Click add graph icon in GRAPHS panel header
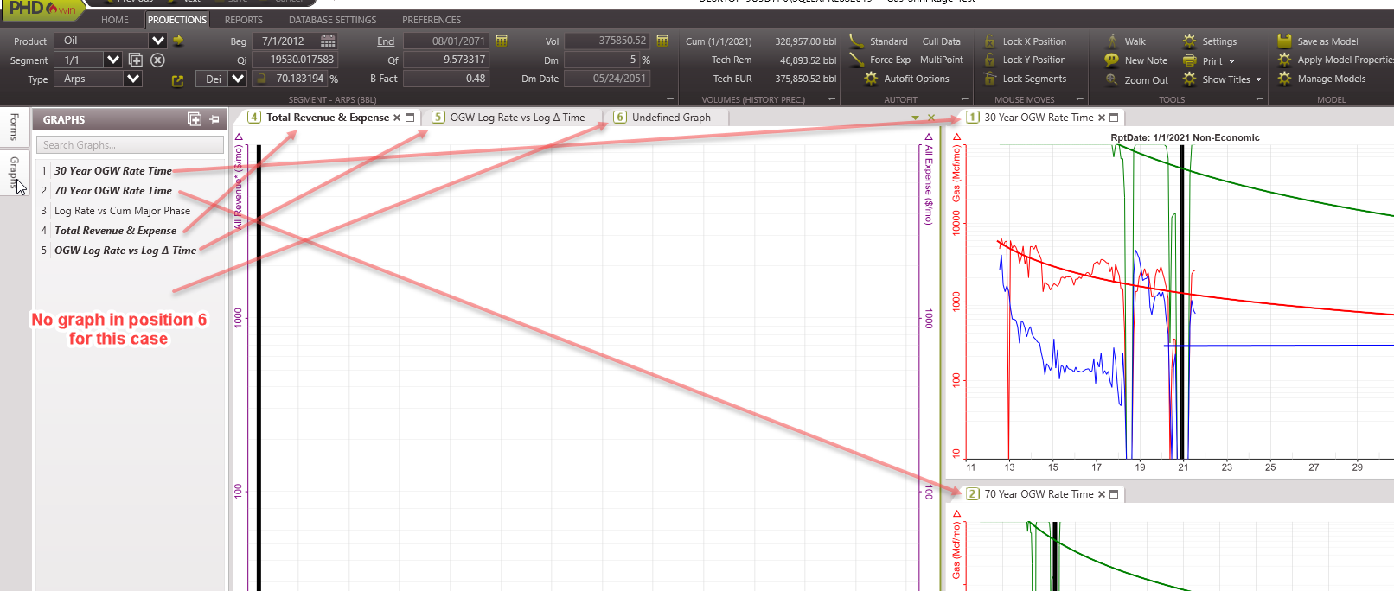Viewport: 1394px width, 591px height. click(x=195, y=119)
